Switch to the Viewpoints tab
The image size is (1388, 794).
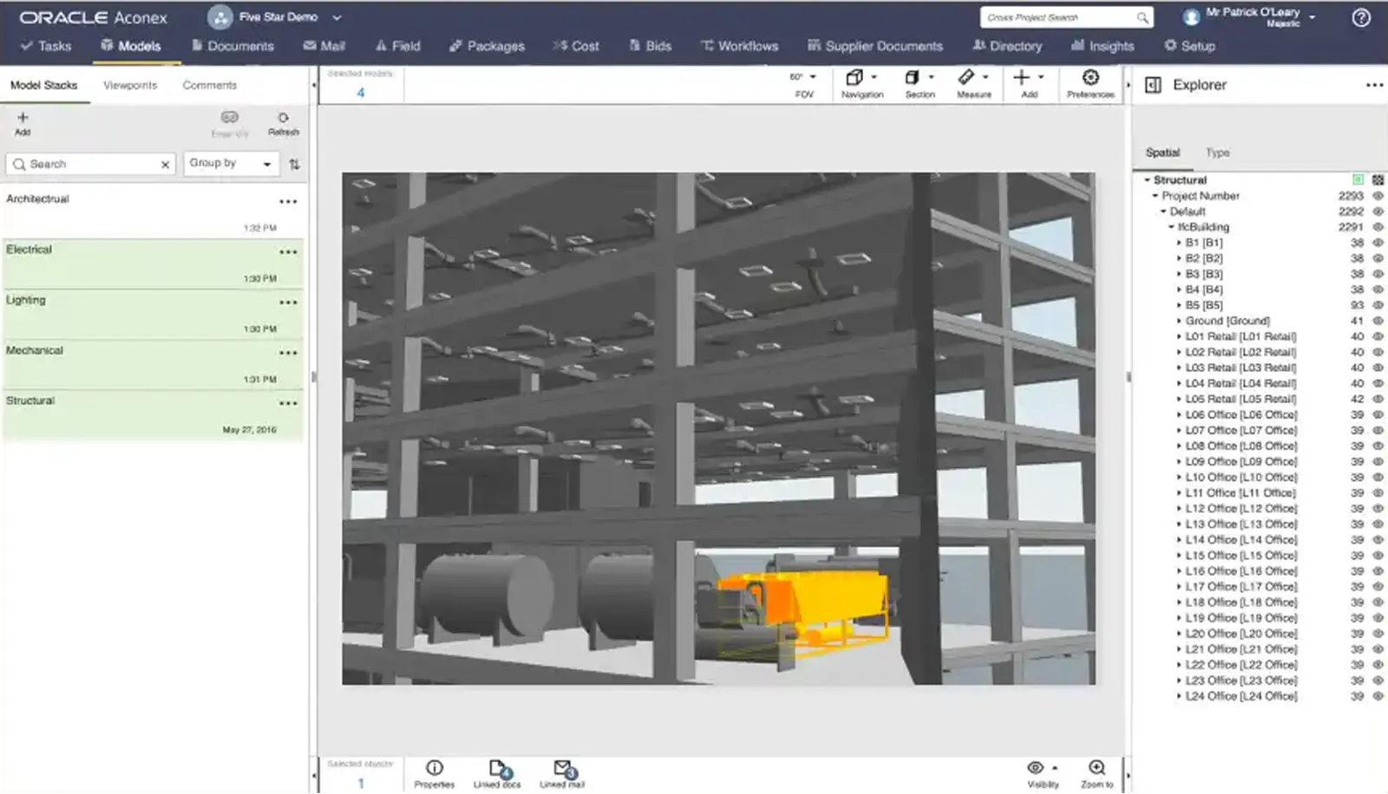point(129,84)
